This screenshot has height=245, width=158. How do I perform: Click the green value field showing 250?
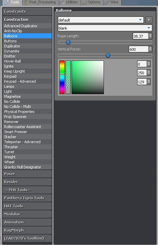pos(142,73)
